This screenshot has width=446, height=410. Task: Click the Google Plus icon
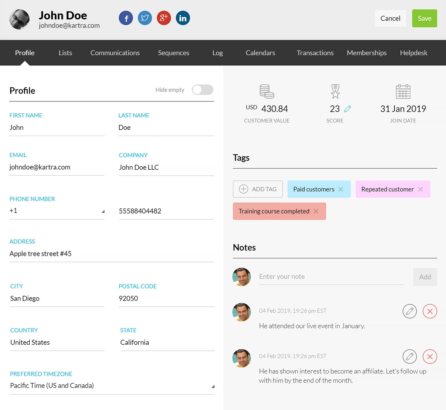[x=164, y=18]
